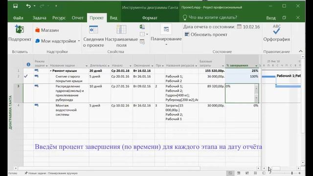The image size is (313, 176).
Task: Click completed checkmark indicator in row 2
Action: coord(26,76)
